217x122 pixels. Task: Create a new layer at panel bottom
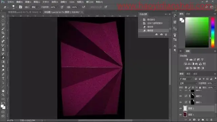[x=207, y=120]
